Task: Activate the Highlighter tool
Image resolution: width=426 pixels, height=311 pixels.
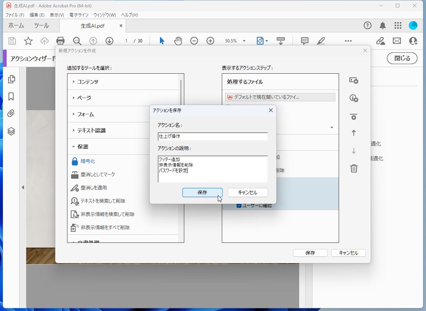Action: pyautogui.click(x=321, y=41)
